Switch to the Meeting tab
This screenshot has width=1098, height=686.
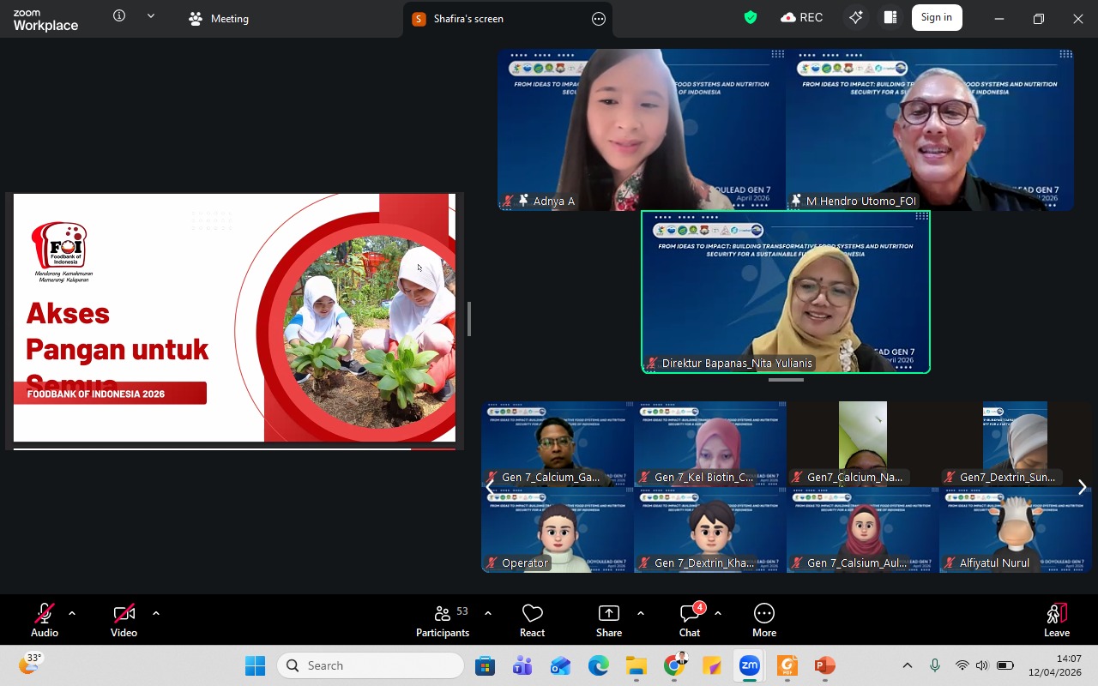(x=220, y=19)
